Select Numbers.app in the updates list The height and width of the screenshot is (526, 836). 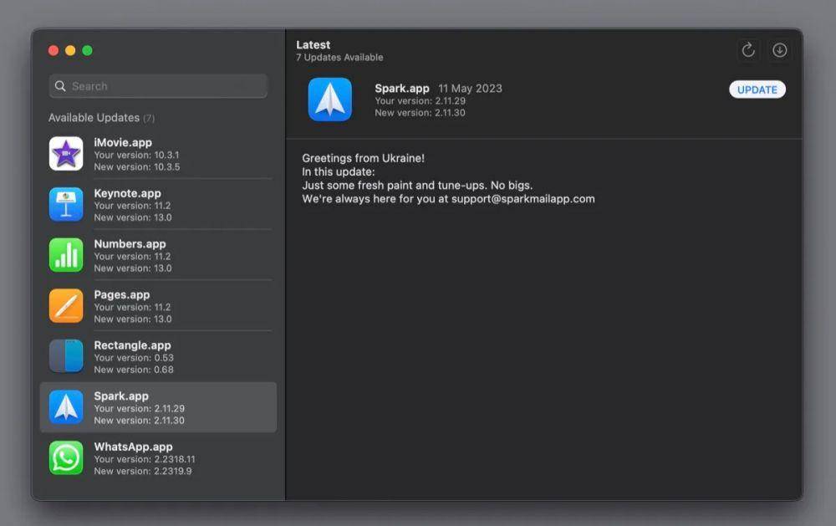[x=158, y=255]
